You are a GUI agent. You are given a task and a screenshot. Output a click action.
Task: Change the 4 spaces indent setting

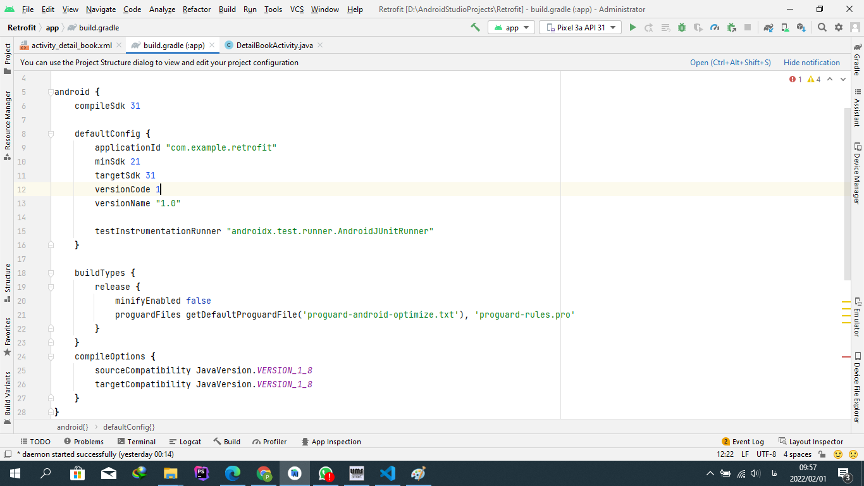797,454
